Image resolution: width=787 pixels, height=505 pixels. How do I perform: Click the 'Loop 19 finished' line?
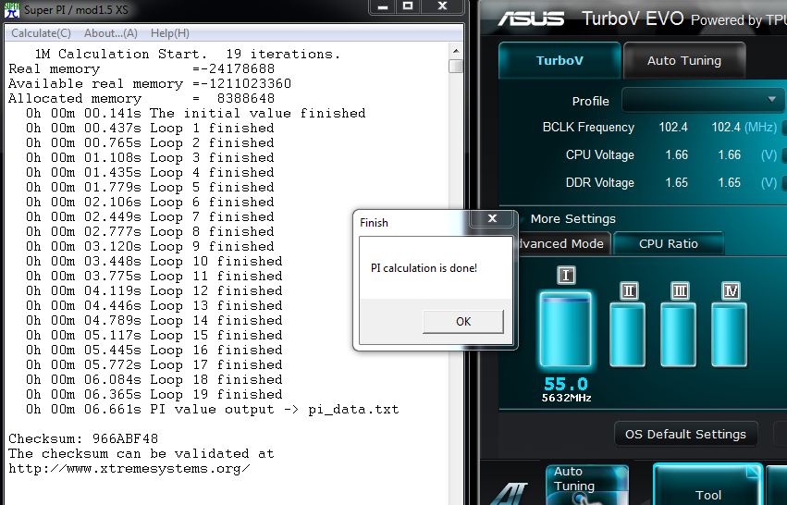tap(154, 395)
